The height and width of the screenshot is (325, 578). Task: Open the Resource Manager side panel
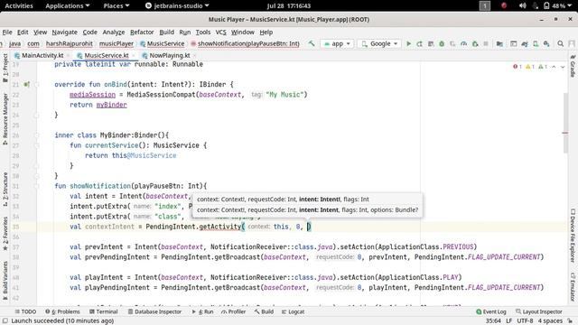coord(5,118)
